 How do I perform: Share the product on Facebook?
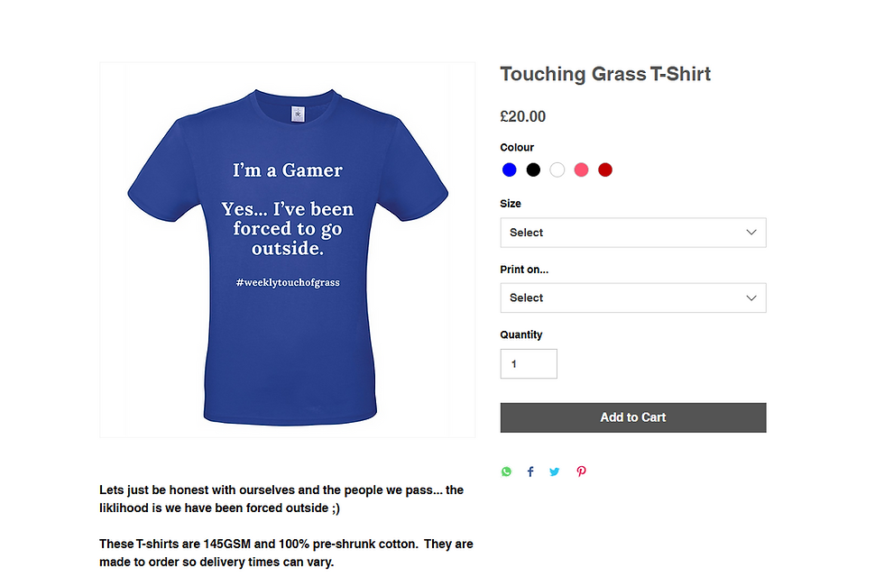point(530,472)
